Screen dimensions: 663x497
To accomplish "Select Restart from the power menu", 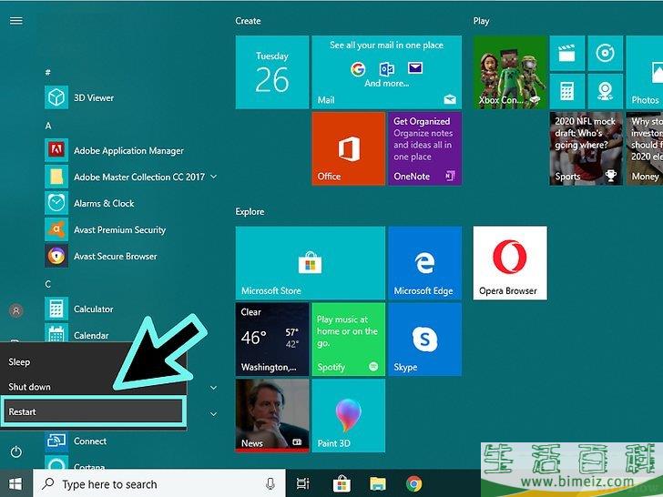I will point(93,412).
